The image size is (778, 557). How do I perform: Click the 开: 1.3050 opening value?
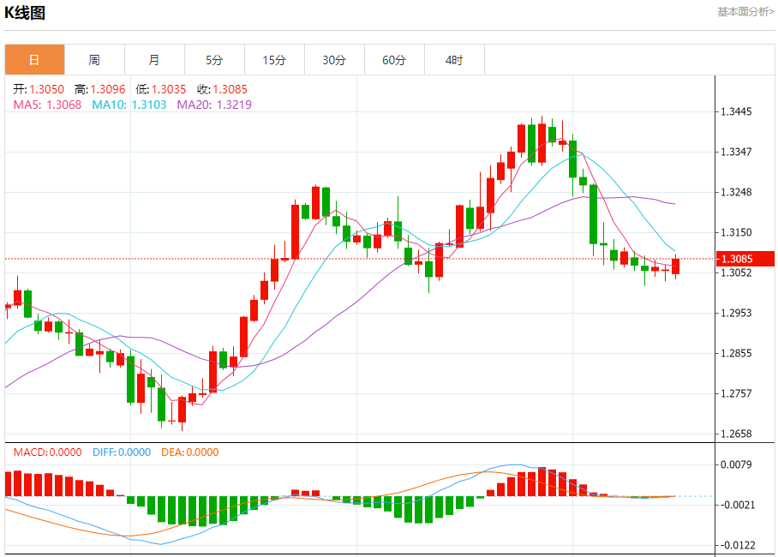pos(39,89)
